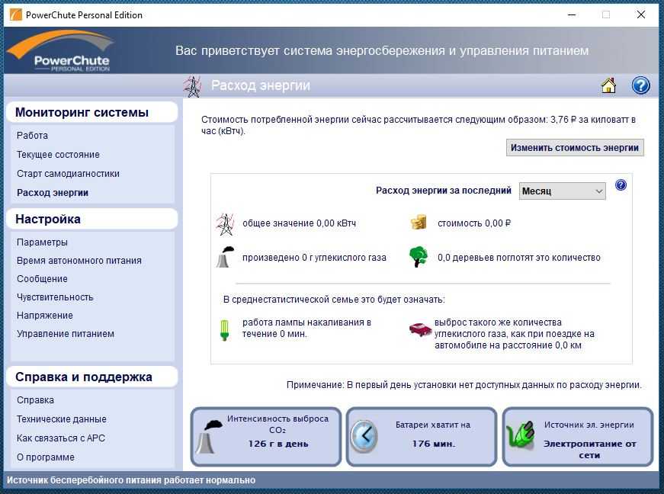Click the power tower icon next to Расход энергии title
Screen dimensions: 664x494
[192, 86]
